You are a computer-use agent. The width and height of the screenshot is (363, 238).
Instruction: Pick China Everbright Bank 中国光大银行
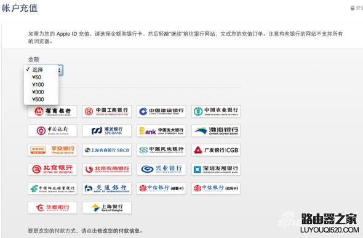coord(161,130)
